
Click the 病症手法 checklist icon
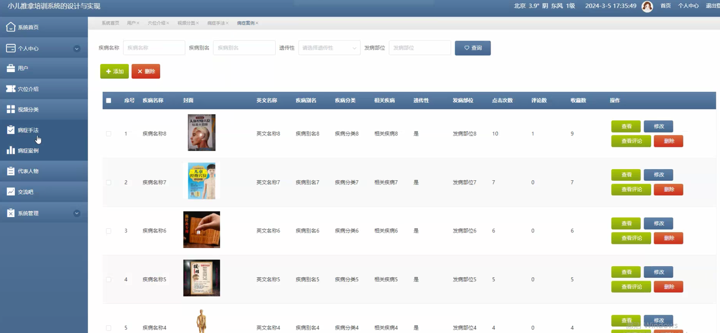coord(11,130)
